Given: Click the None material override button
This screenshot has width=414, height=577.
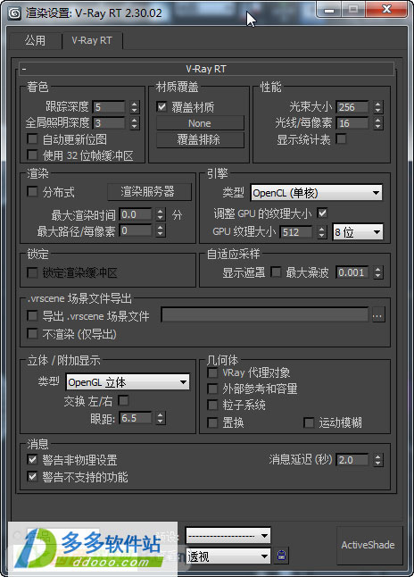Looking at the screenshot, I should click(x=200, y=123).
